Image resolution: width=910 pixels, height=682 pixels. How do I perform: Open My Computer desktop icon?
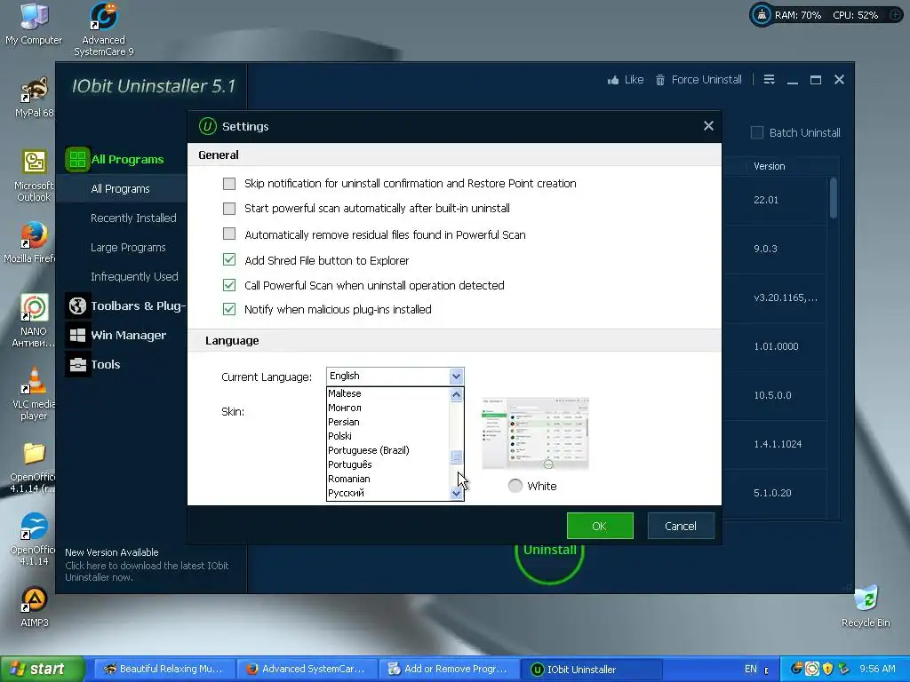coord(34,23)
